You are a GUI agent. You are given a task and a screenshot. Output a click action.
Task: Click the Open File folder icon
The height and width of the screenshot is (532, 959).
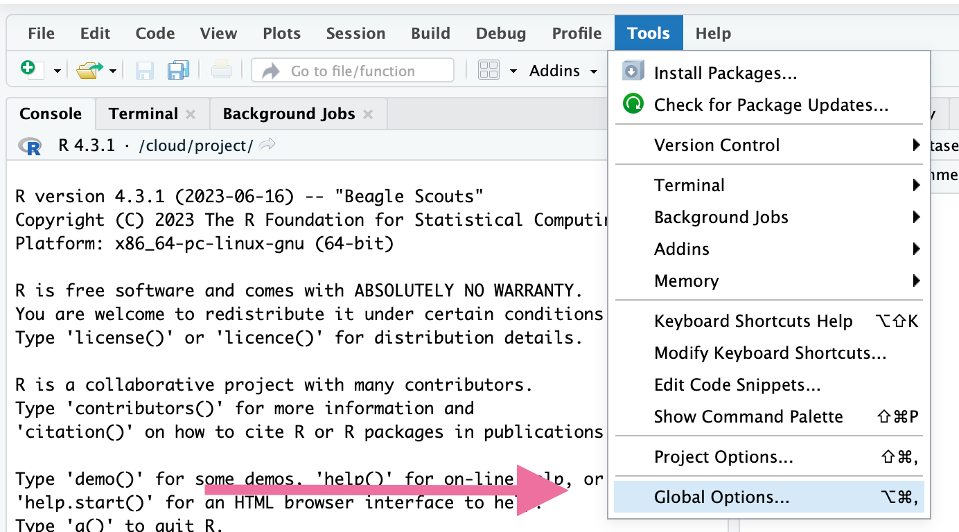89,71
